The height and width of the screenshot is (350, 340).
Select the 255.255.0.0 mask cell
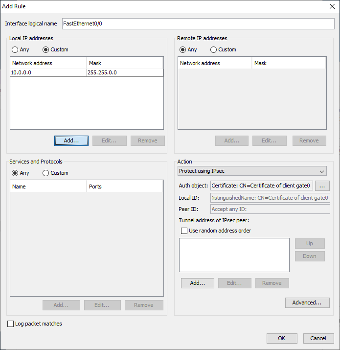125,72
